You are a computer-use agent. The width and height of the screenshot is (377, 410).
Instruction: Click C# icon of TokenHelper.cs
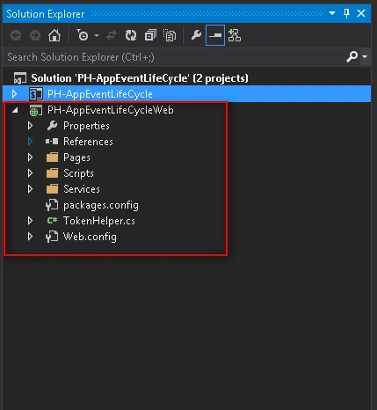coord(52,220)
